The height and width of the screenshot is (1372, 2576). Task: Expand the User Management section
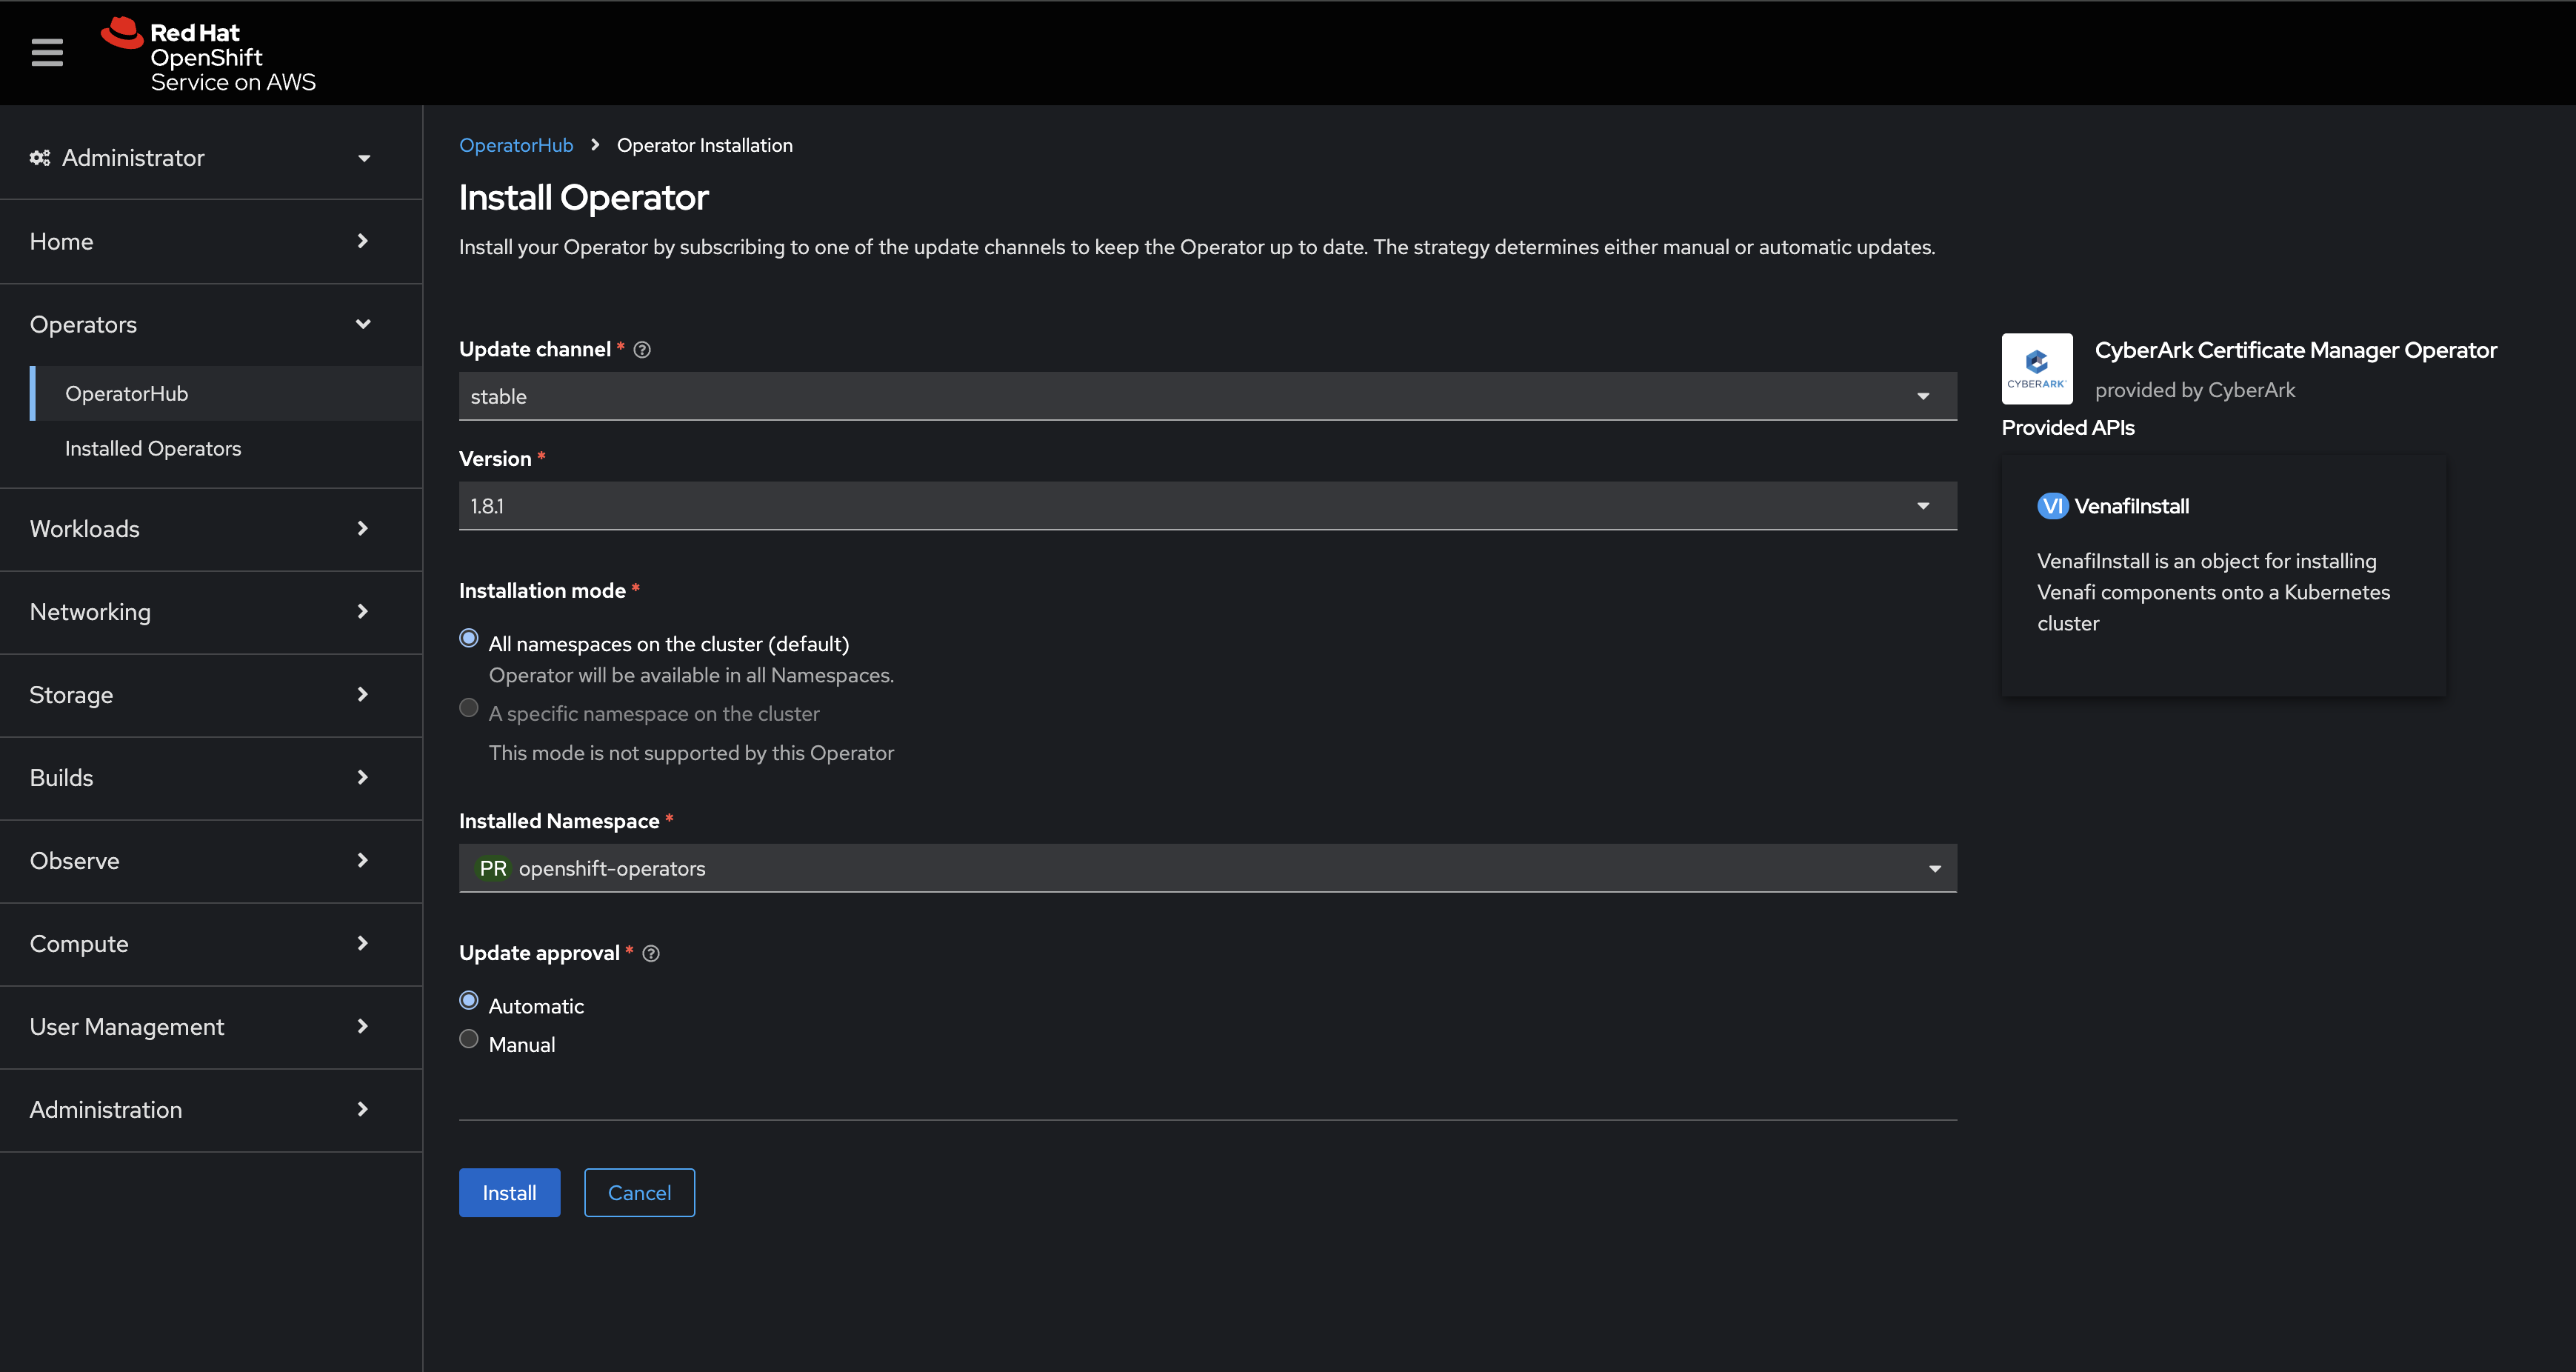tap(211, 1027)
